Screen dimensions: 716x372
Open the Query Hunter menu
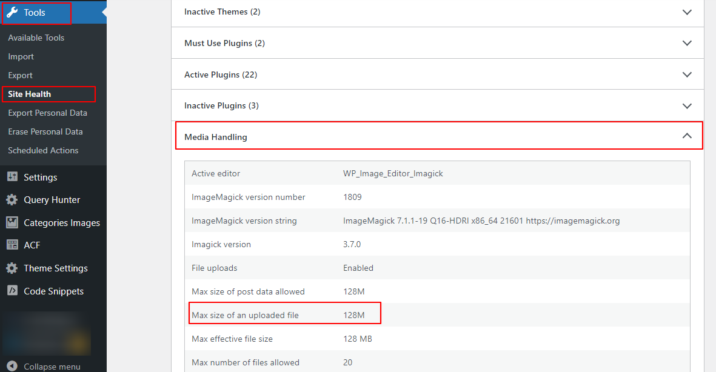tap(53, 200)
